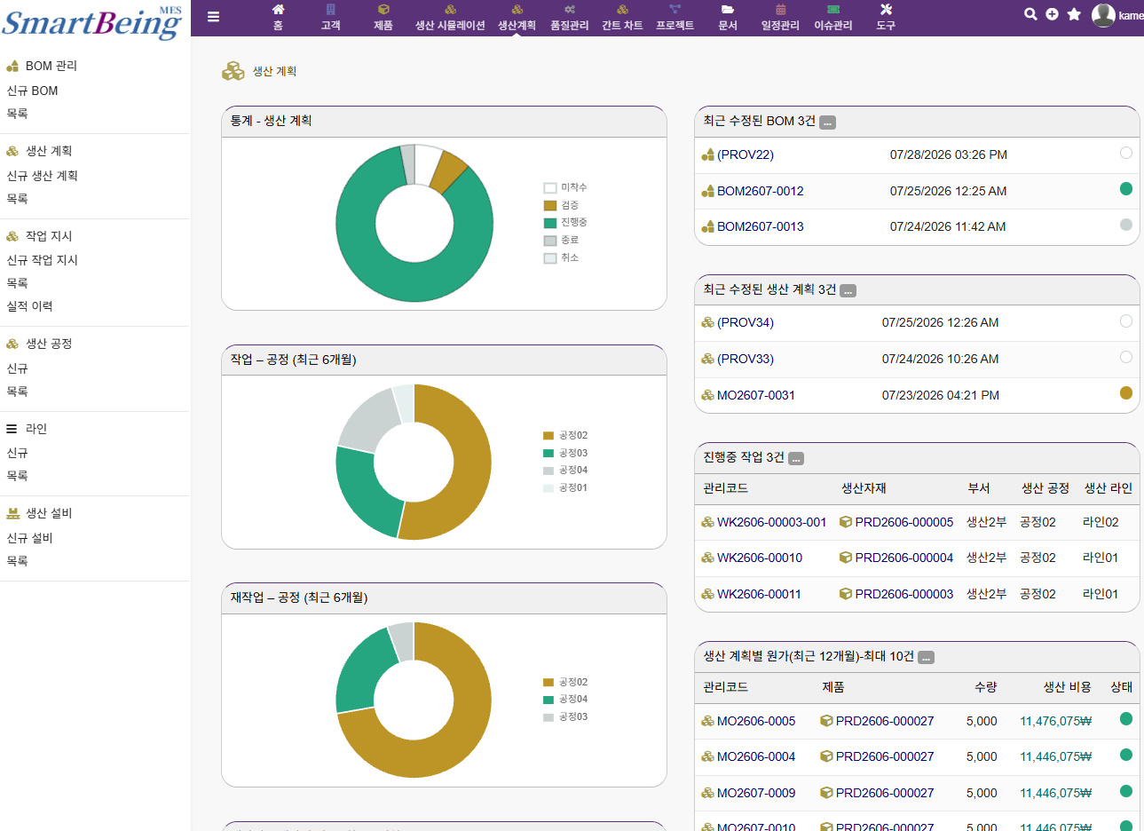Open production plan MO2607-0031
The width and height of the screenshot is (1144, 831).
point(756,395)
